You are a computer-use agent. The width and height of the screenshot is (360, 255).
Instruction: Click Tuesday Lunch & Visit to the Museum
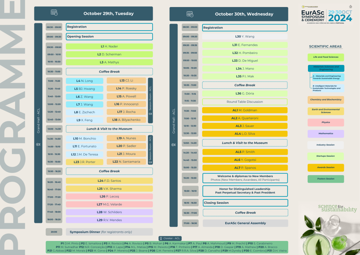[109, 129]
